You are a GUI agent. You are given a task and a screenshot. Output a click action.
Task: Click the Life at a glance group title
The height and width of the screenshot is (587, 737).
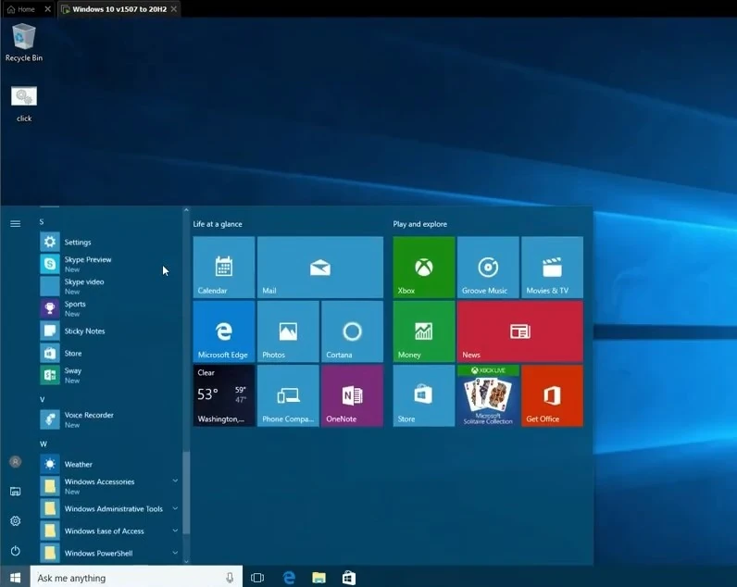click(x=218, y=224)
